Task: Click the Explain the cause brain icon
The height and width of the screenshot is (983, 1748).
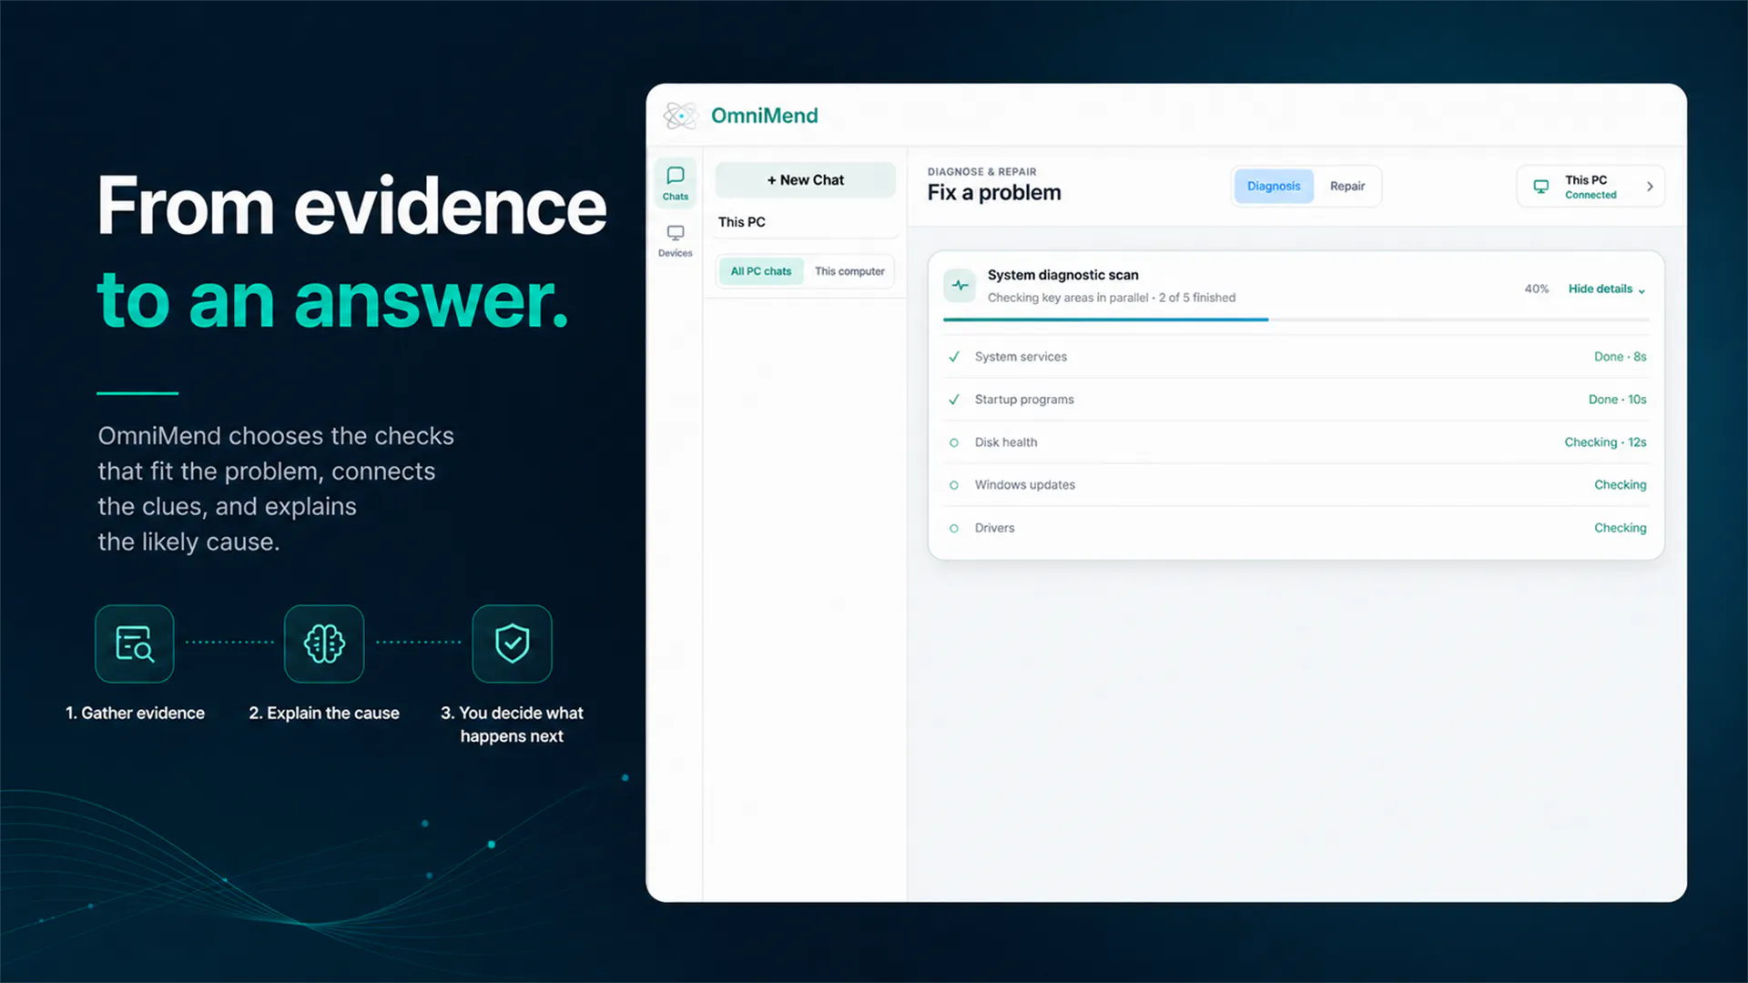Action: [324, 644]
